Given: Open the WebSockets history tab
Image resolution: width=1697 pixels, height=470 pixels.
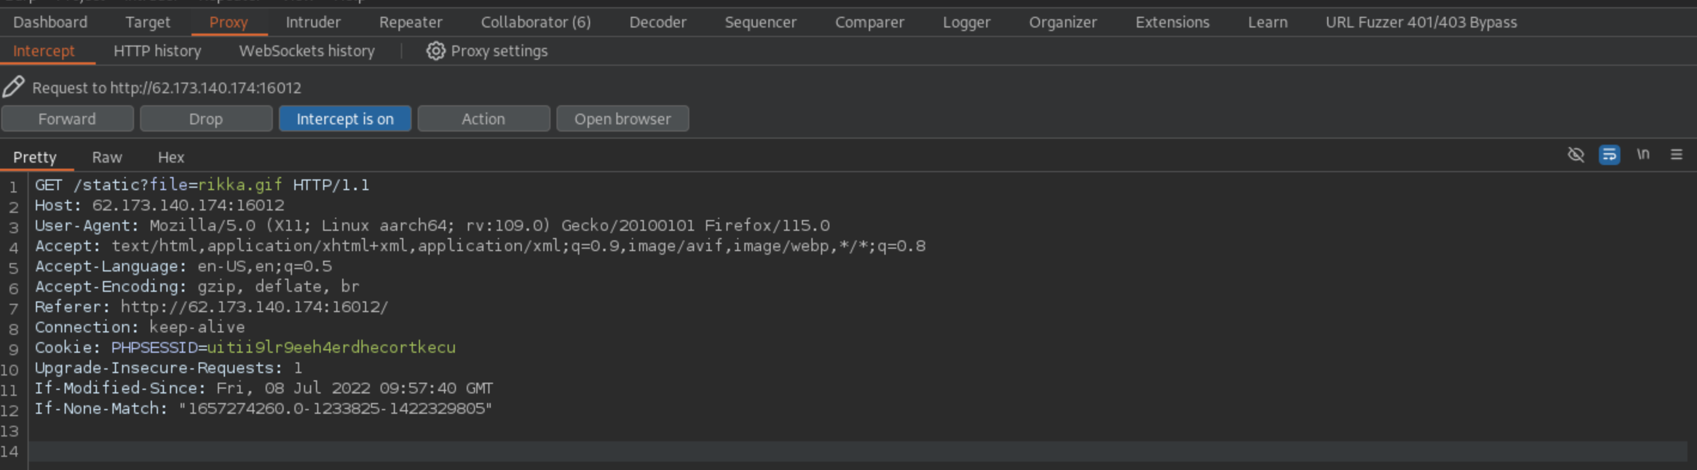Looking at the screenshot, I should tap(306, 51).
